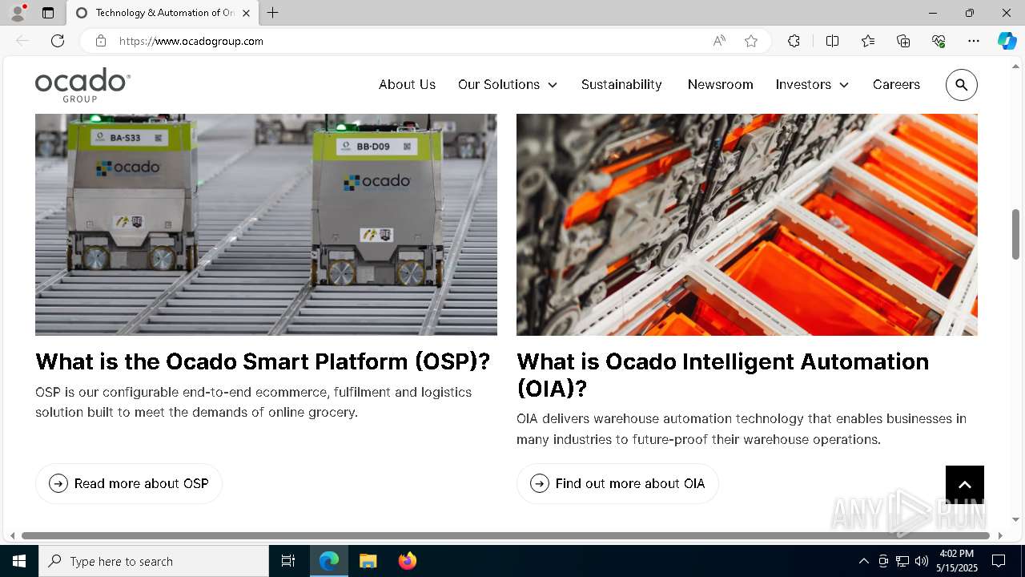Click Ocado Smart Platform heading

263,361
